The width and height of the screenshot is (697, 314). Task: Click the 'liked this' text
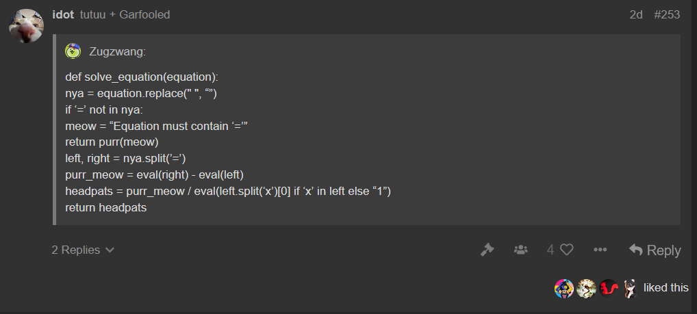(x=666, y=288)
